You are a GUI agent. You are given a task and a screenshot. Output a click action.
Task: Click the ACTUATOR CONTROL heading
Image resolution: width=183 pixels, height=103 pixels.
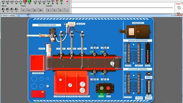point(138,69)
